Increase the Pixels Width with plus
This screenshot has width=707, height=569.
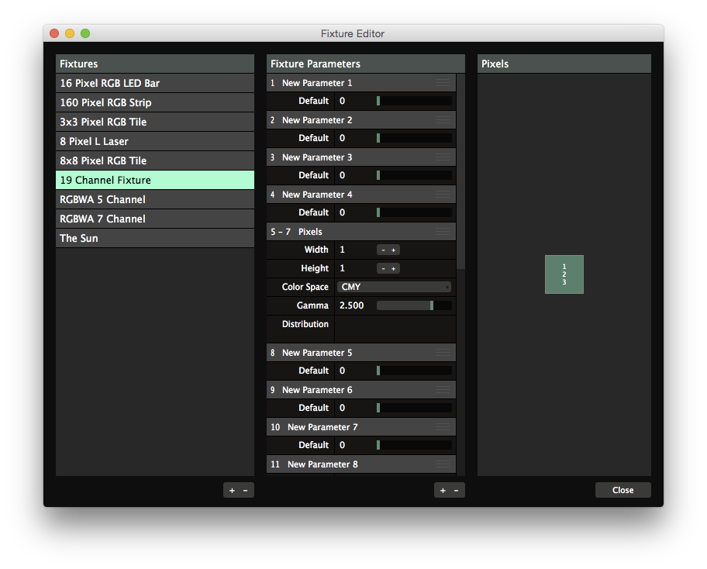click(x=394, y=250)
